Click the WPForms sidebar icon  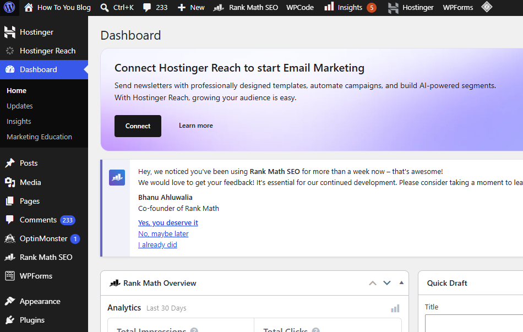10,276
